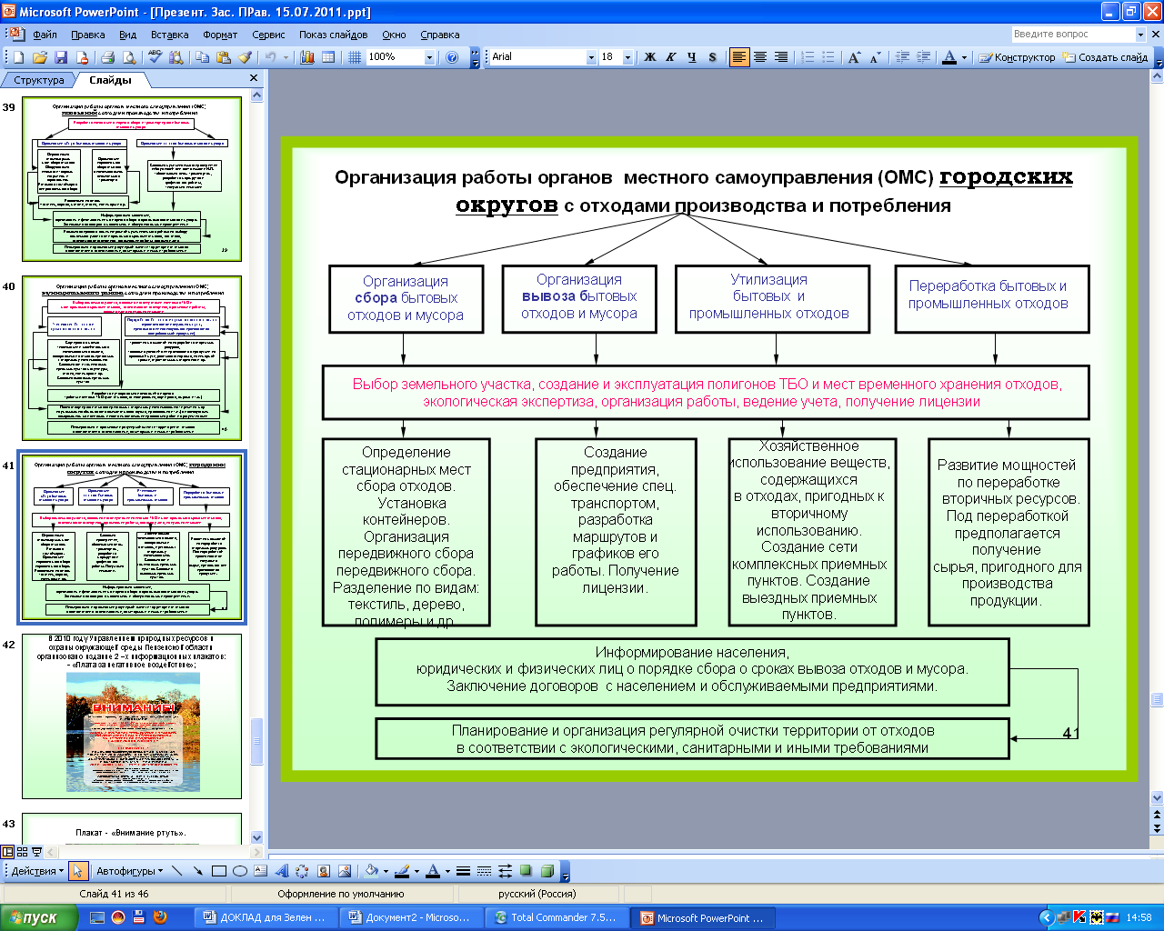Open the Вставка menu

[170, 35]
